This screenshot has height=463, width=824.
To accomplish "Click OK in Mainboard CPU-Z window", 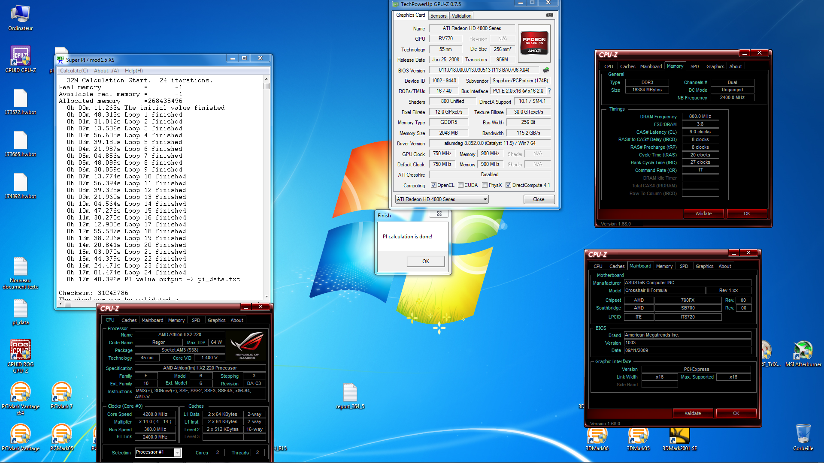I will [x=736, y=413].
